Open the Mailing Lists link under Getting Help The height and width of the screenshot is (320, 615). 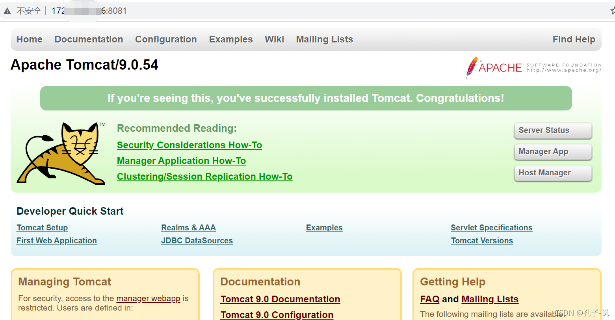pos(490,299)
